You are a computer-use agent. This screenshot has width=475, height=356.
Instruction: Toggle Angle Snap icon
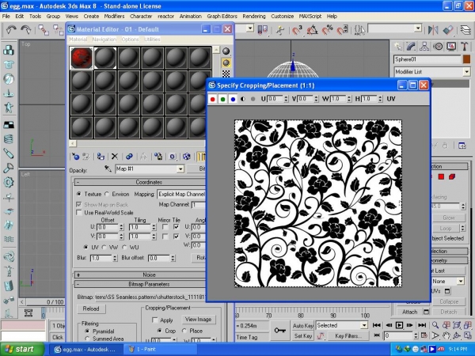[312, 30]
